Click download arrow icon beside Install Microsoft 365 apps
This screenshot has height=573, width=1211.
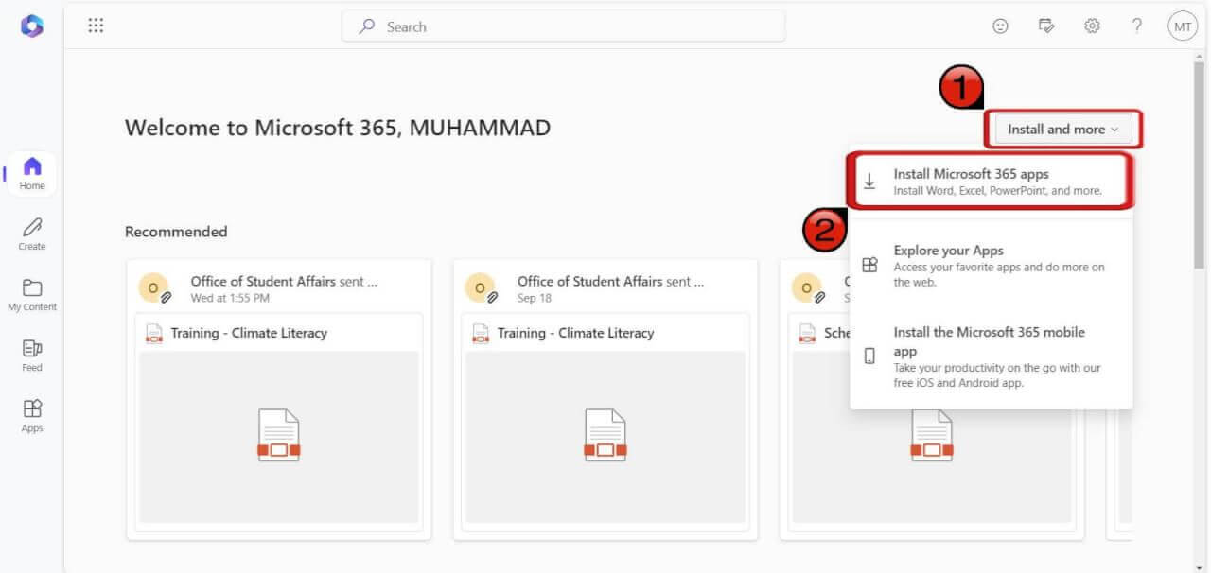pyautogui.click(x=869, y=181)
